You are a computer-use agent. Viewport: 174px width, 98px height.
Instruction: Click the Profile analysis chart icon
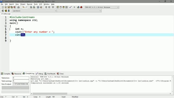tap(78, 7)
